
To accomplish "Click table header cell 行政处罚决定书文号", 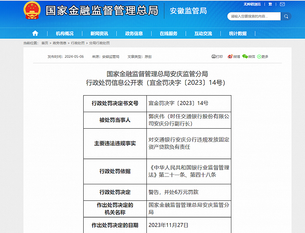I will [x=115, y=103].
